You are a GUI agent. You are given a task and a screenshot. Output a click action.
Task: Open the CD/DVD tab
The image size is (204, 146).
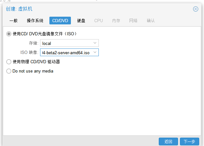pyautogui.click(x=60, y=21)
